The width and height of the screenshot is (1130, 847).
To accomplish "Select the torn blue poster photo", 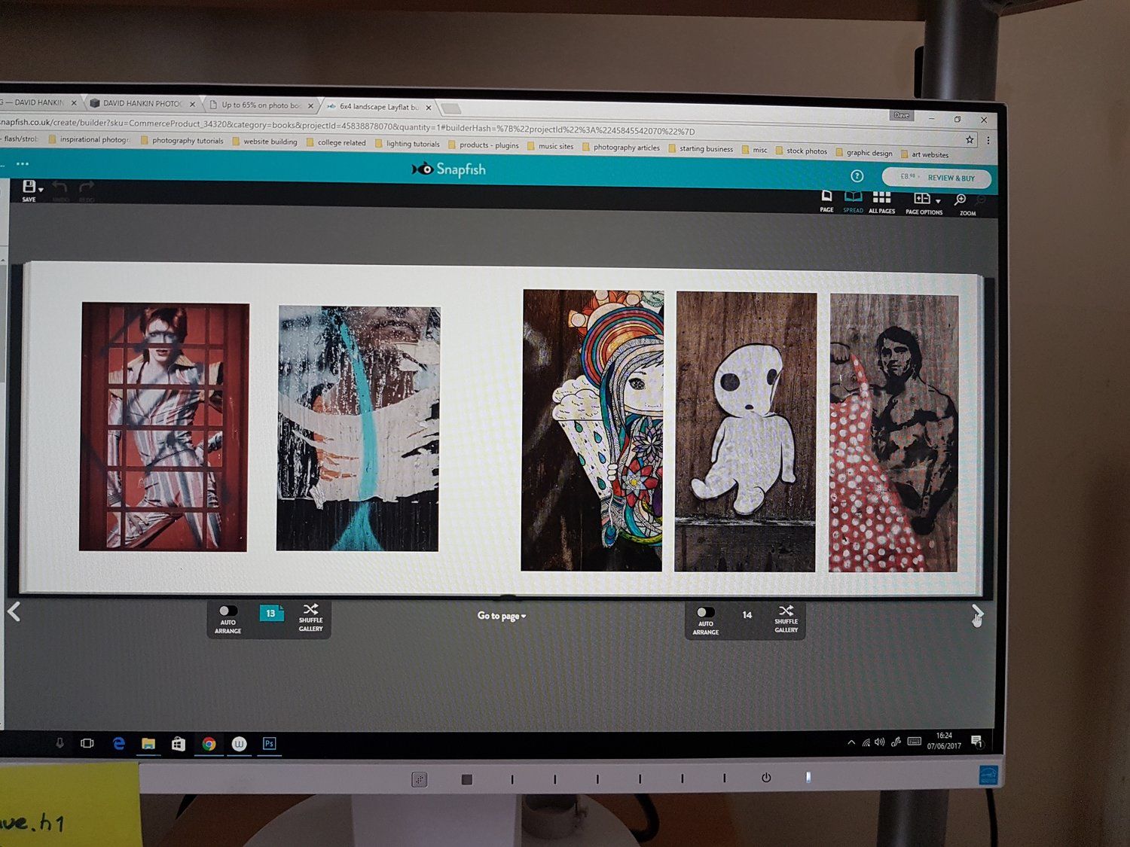I will (358, 428).
